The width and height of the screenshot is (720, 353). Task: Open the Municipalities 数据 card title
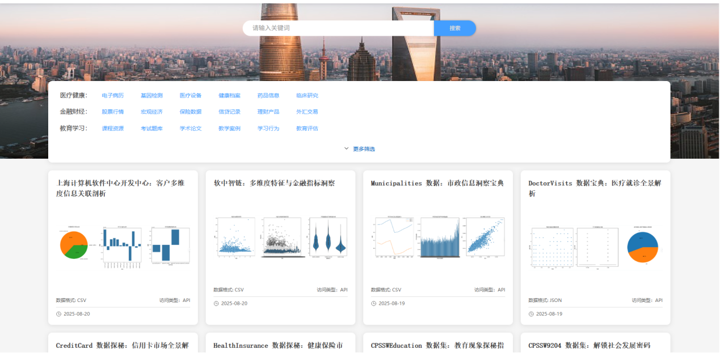437,183
